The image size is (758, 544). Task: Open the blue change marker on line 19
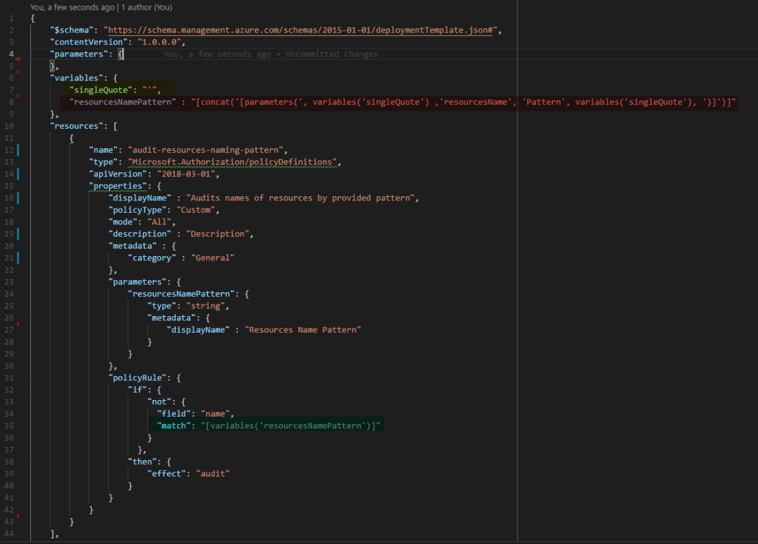tap(19, 233)
